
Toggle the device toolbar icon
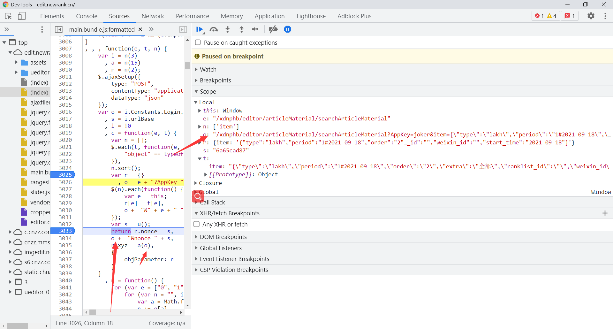point(22,16)
